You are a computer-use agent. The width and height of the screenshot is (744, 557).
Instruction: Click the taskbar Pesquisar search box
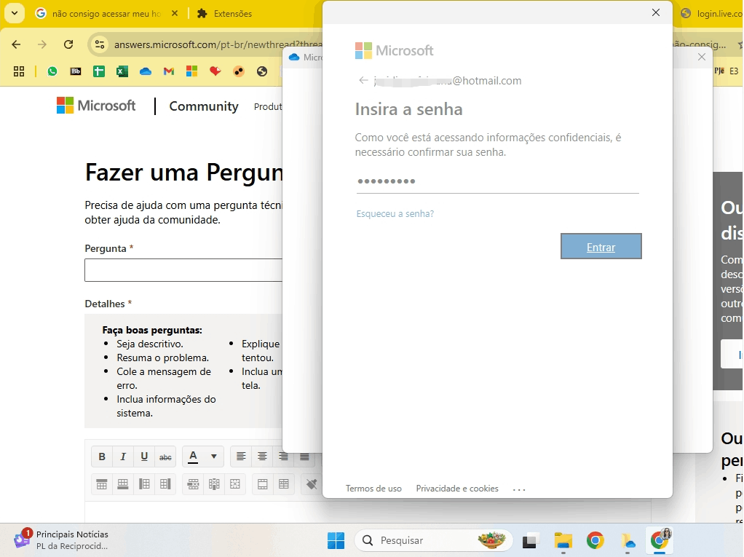(x=433, y=540)
